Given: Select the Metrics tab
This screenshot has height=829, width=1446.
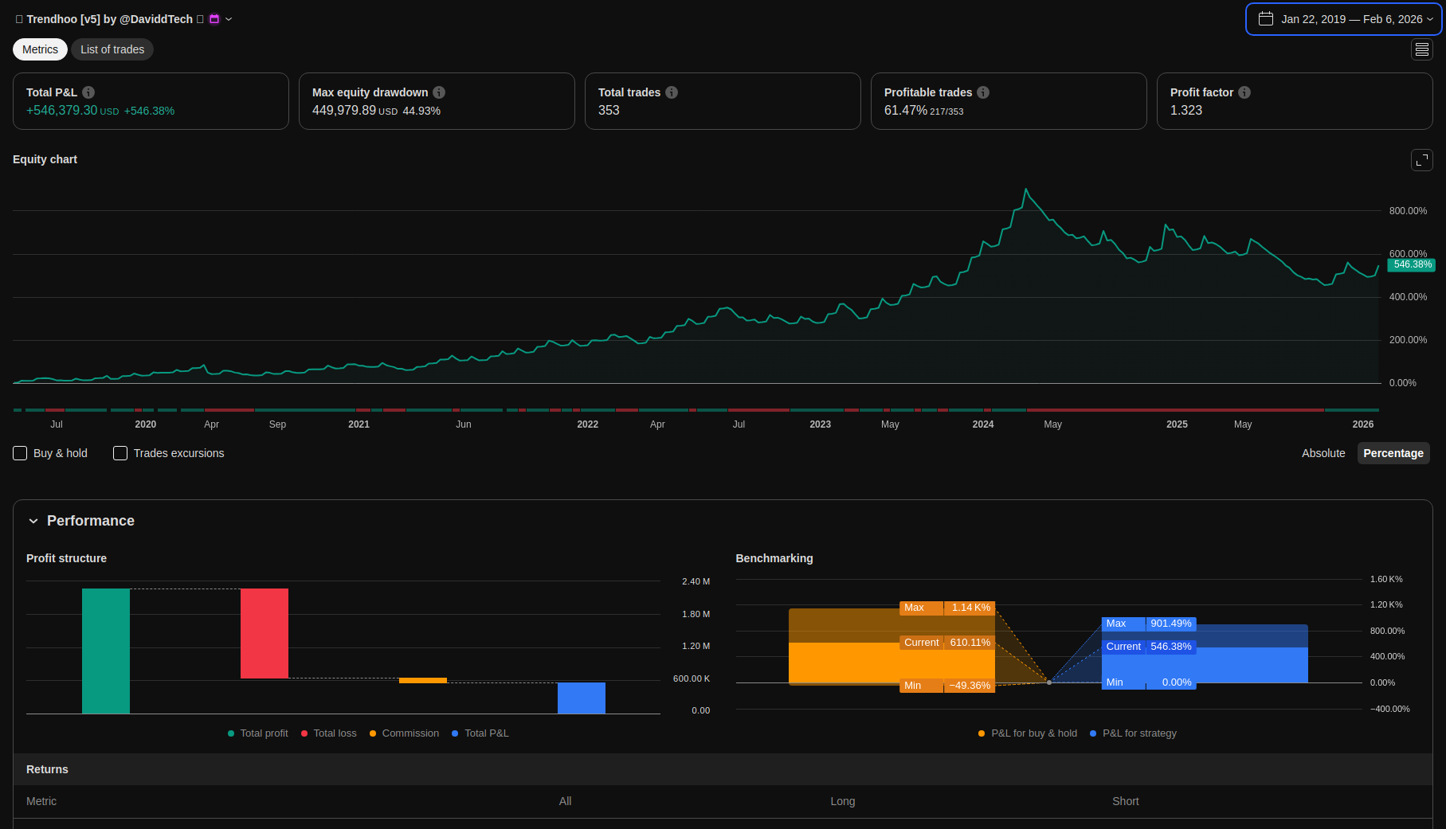Looking at the screenshot, I should coord(40,49).
